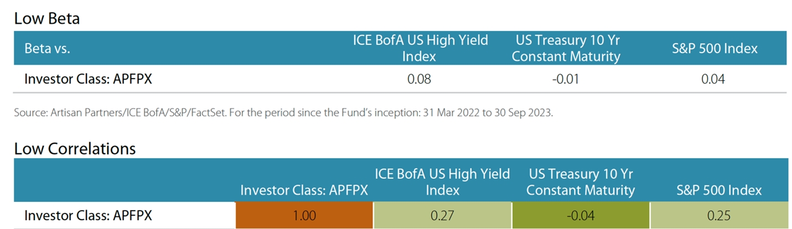Click the Source footnote text line

pos(283,113)
